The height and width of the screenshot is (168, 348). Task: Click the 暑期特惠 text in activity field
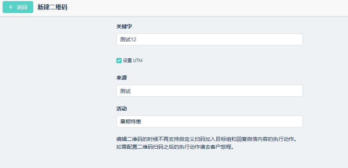tap(131, 122)
